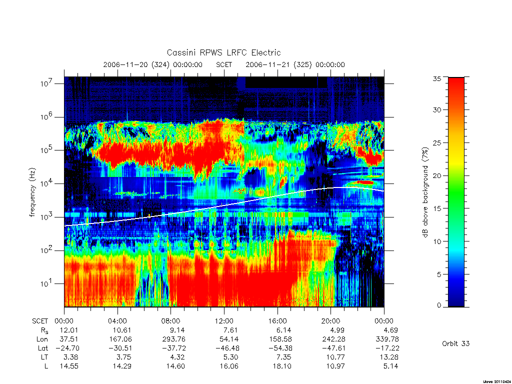
Task: Click LT value 3.38
Action: pos(70,357)
